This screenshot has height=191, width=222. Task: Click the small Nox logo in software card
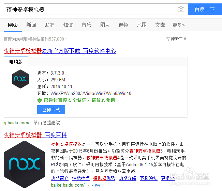(20, 79)
